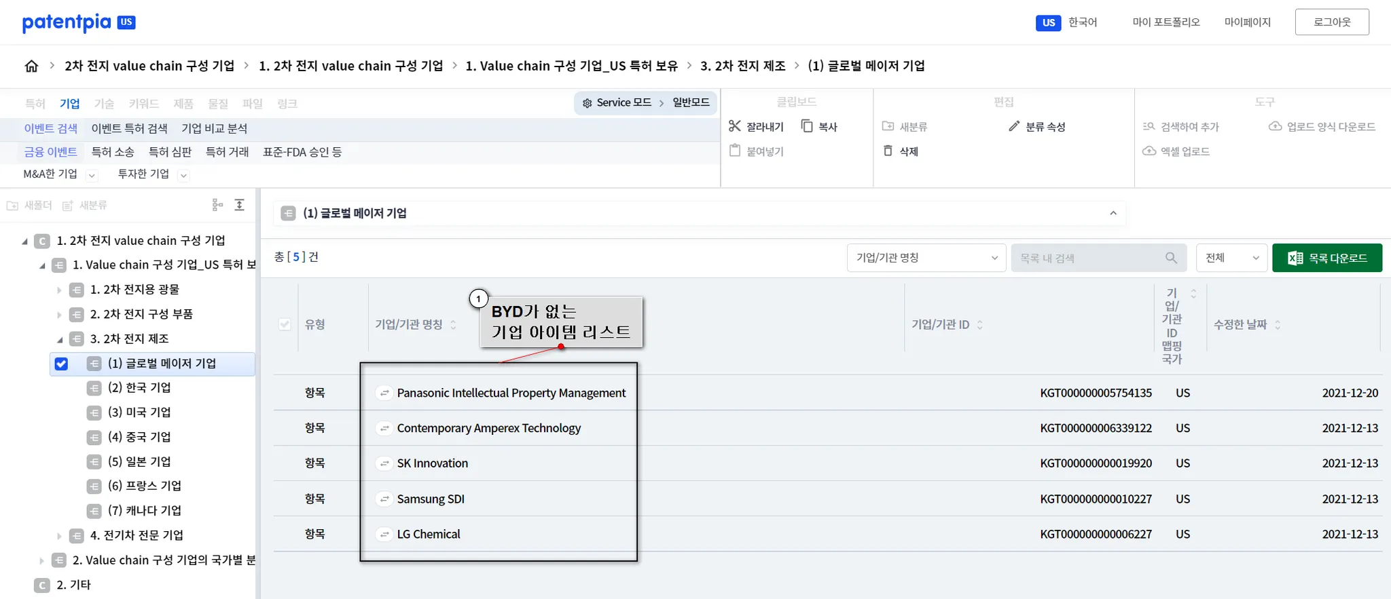
Task: Click the link icon beside Samsung SDI
Action: tap(384, 499)
